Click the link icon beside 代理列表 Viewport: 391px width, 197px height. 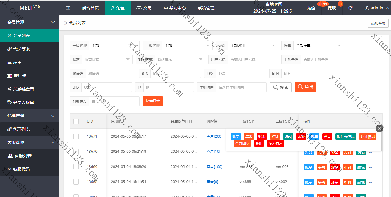coord(10,129)
